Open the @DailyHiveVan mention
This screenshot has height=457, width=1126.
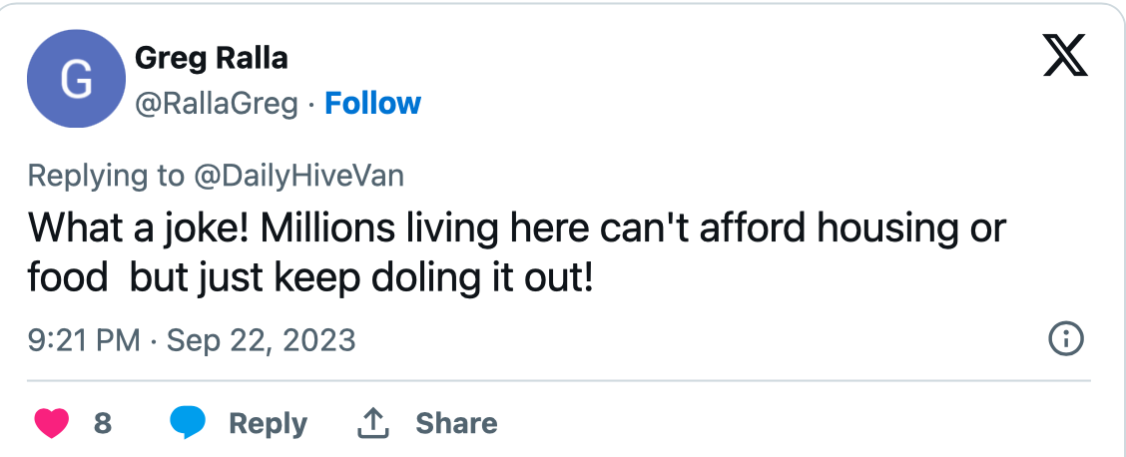tap(296, 176)
